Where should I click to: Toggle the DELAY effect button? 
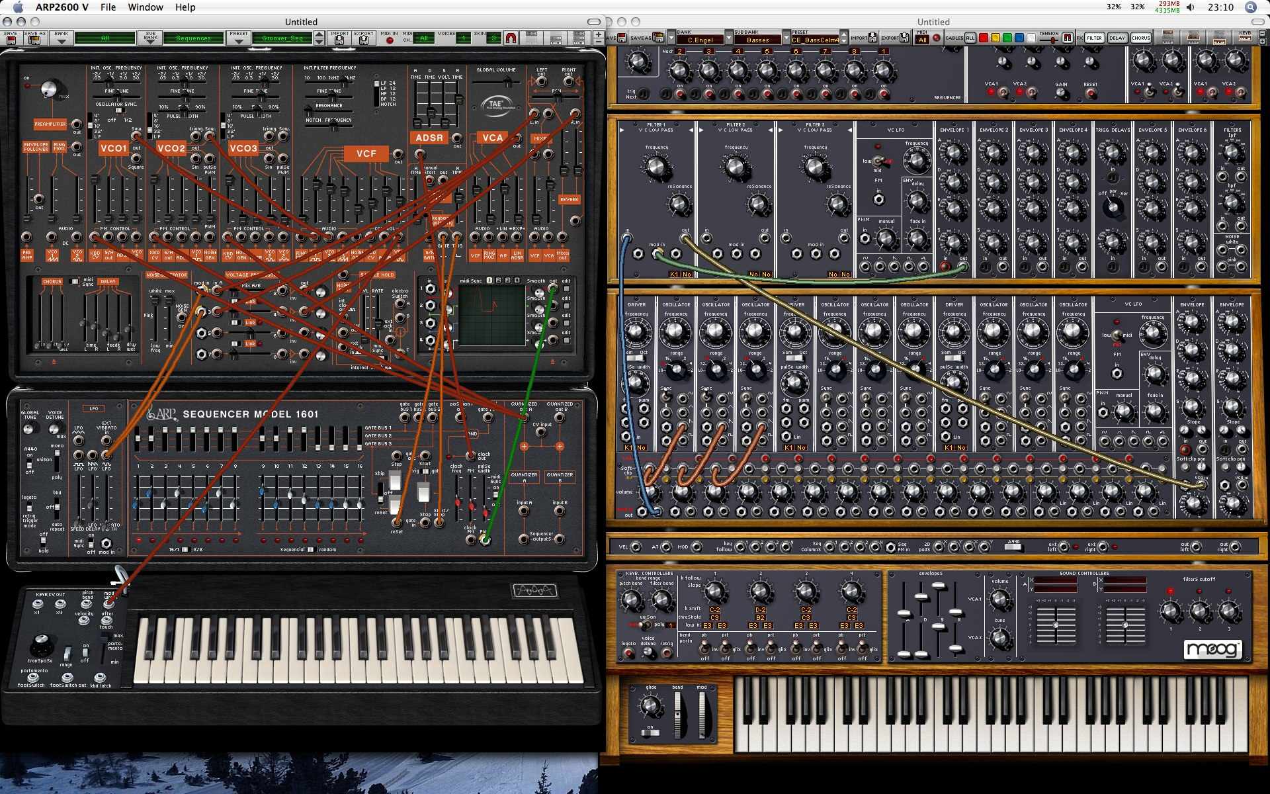1117,38
